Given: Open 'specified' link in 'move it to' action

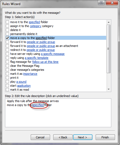Looking at the screenshot, I should (34, 22).
